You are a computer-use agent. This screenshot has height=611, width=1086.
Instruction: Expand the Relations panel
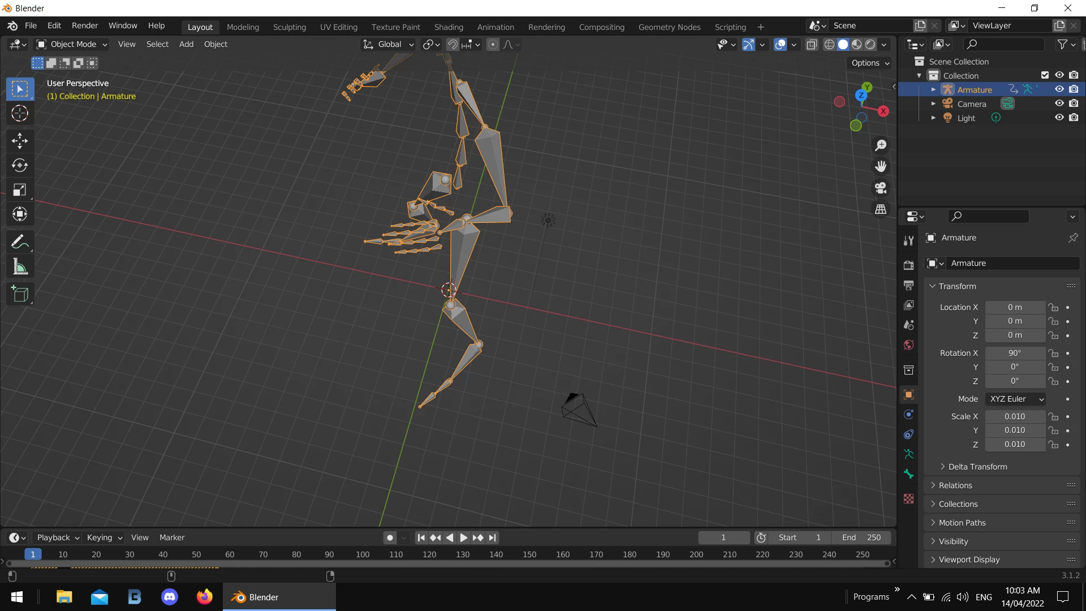(x=955, y=485)
